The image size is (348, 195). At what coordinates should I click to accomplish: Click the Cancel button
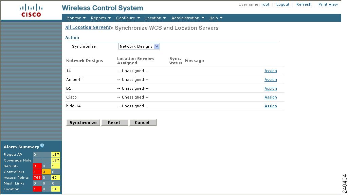143,123
